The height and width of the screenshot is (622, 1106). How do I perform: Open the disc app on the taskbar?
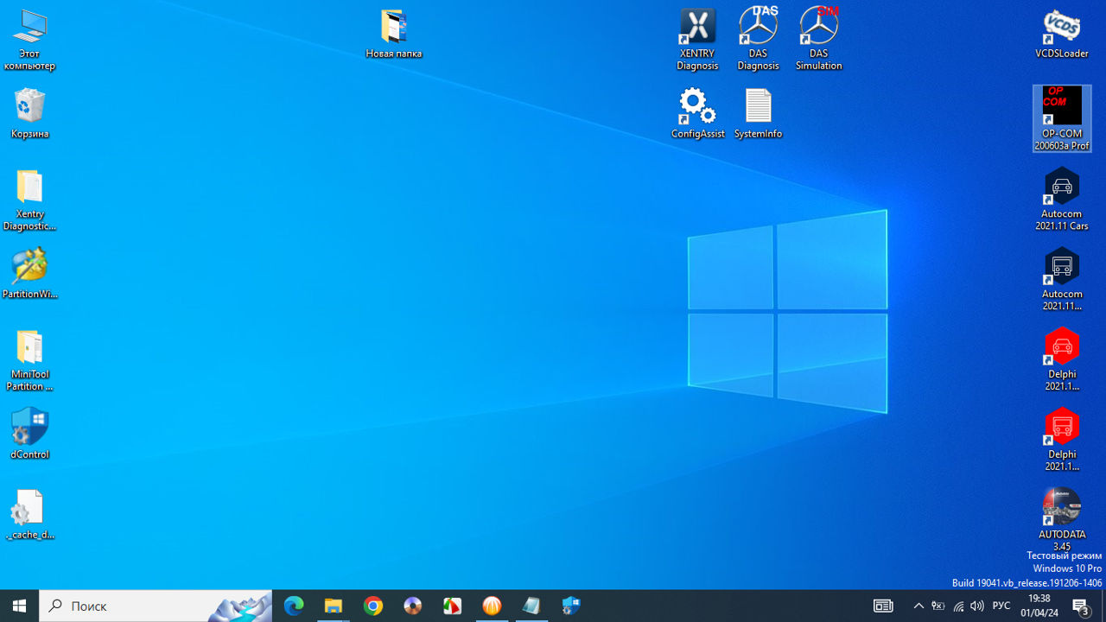tap(413, 606)
